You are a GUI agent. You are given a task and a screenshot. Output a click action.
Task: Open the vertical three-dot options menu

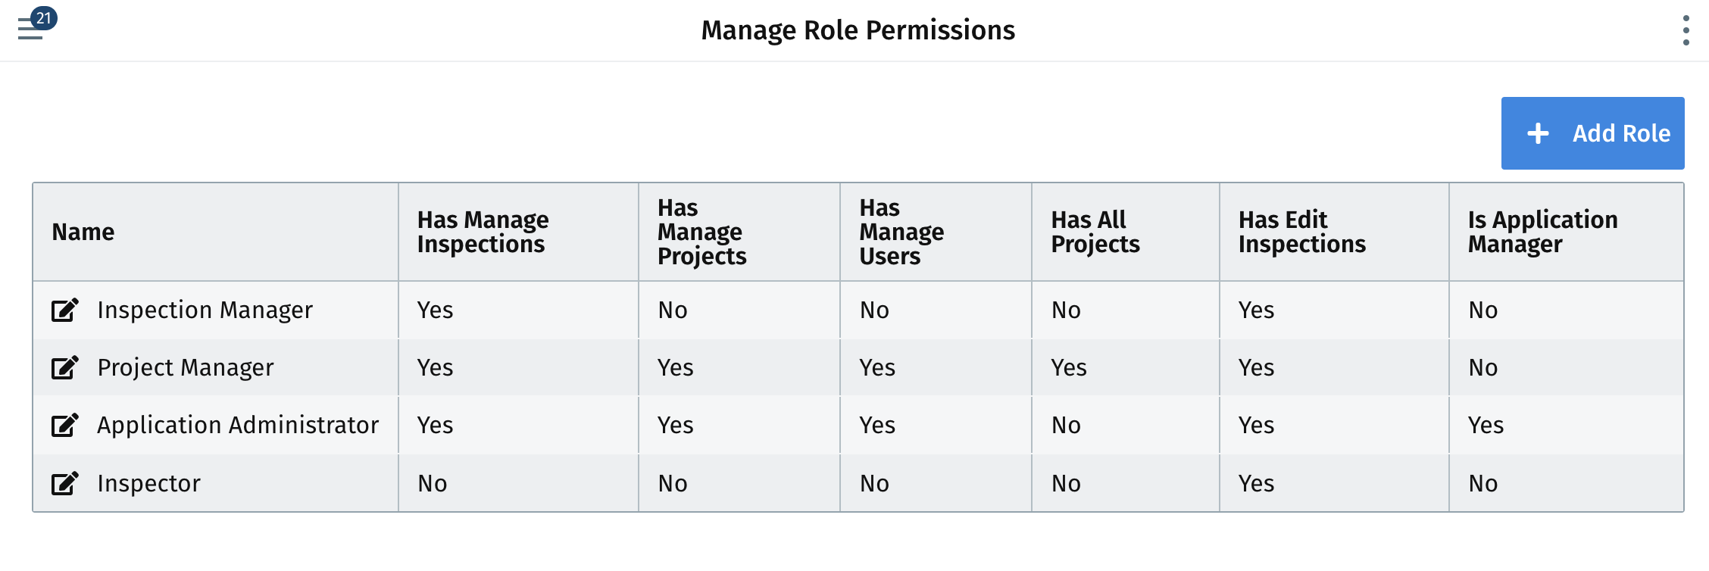tap(1686, 30)
